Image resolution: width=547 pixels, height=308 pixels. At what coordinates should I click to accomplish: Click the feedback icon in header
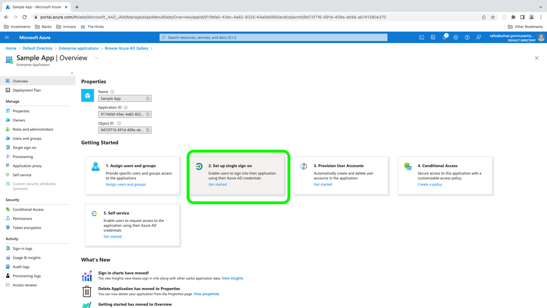(x=478, y=37)
